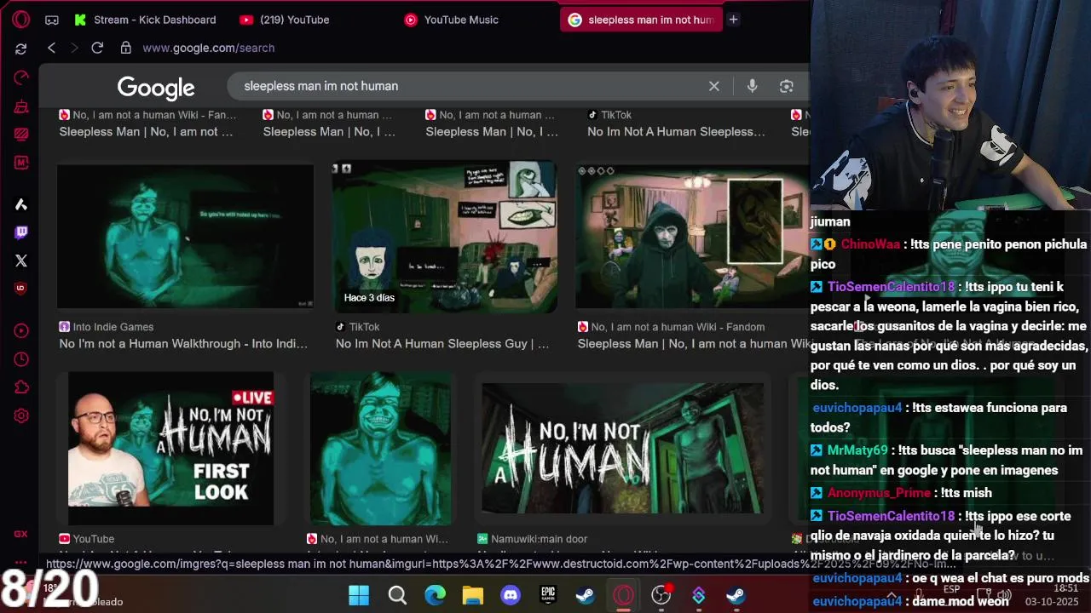The height and width of the screenshot is (613, 1091).
Task: Open the X (Twitter) sidebar panel
Action: pyautogui.click(x=21, y=261)
